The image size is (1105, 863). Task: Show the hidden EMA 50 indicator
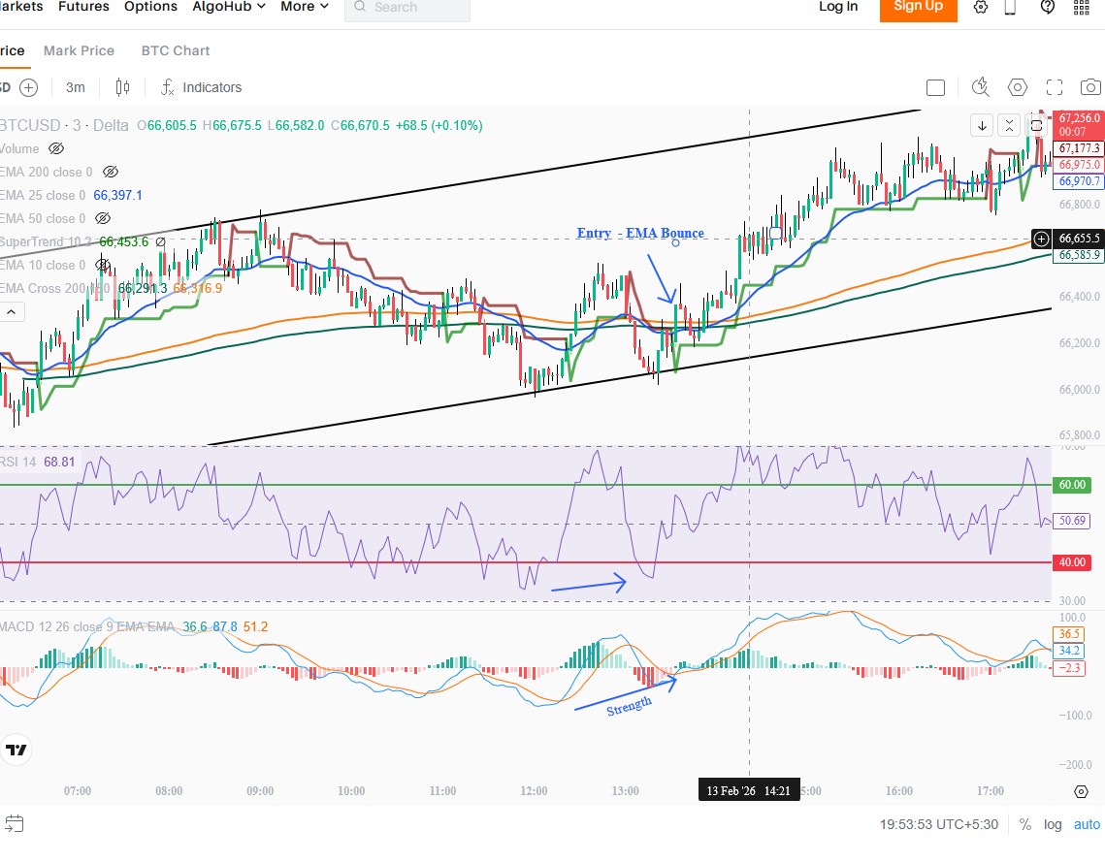[x=103, y=218]
